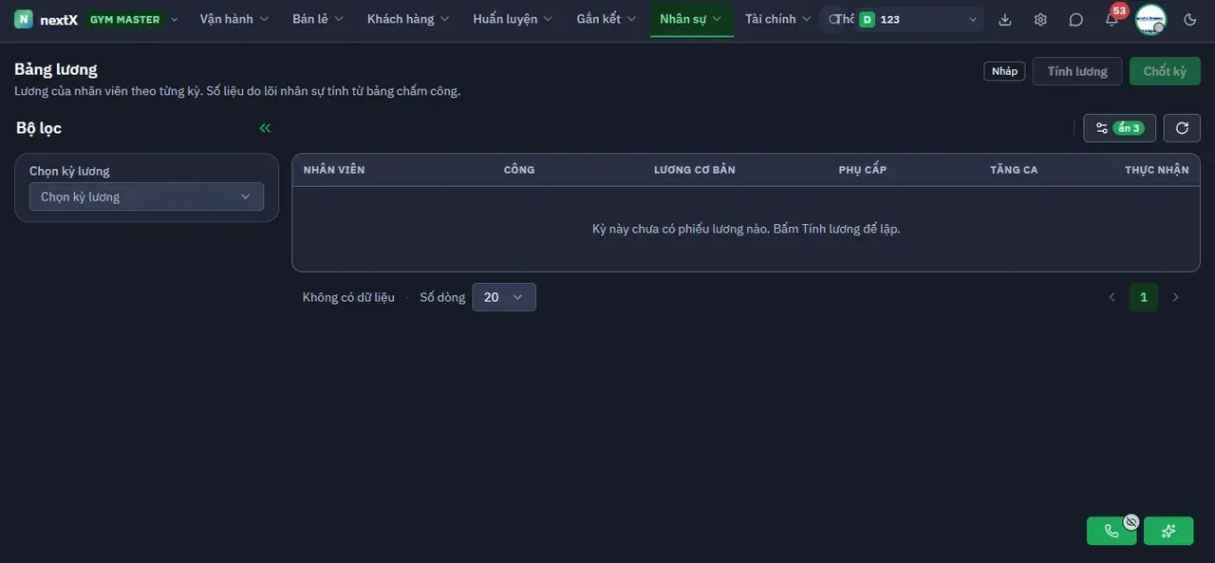
Task: Click the PHỤ CẤP column header
Action: 863,170
